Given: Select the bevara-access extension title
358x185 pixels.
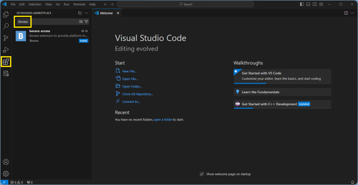Looking at the screenshot, I should point(40,31).
